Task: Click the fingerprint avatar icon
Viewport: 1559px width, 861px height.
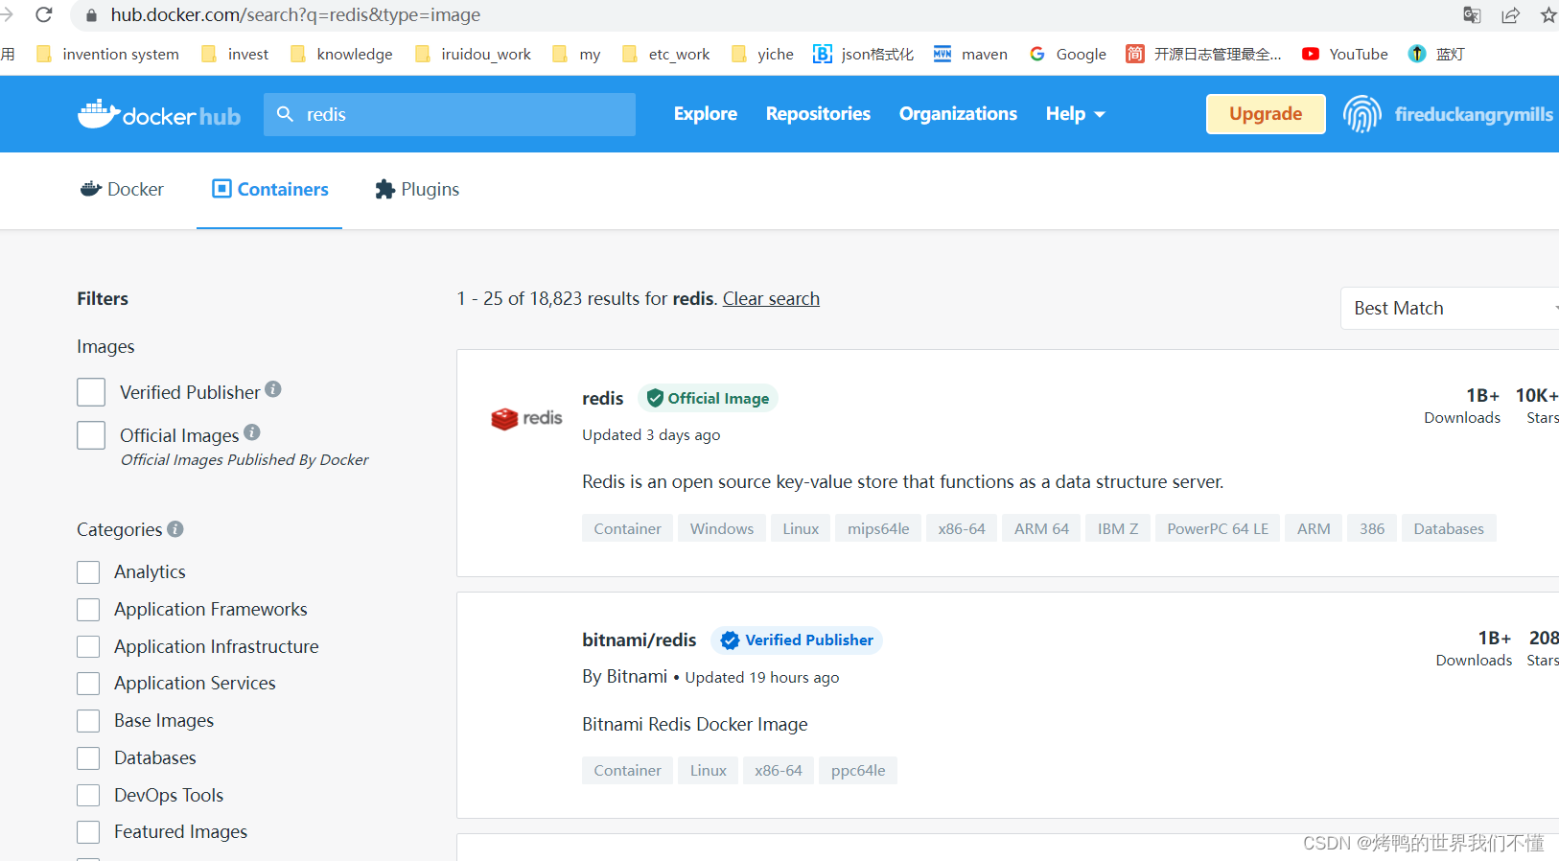Action: (x=1361, y=114)
